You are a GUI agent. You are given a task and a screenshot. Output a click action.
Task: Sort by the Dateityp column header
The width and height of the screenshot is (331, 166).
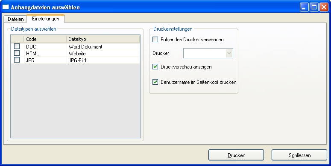tap(103, 39)
